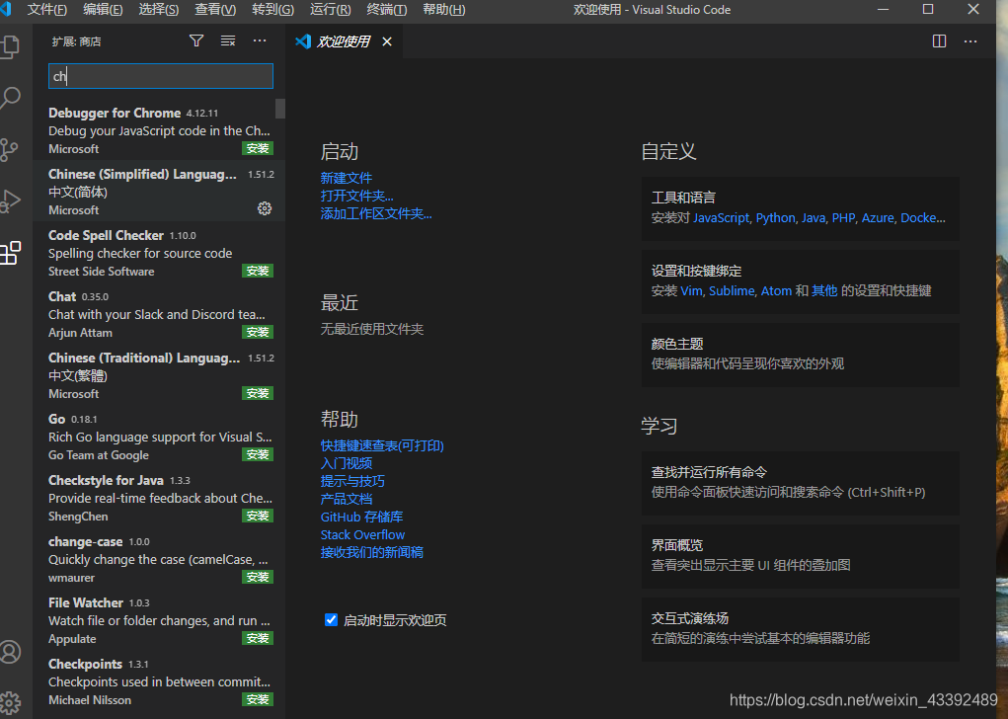Open the 文件(F) menu
The width and height of the screenshot is (1008, 719).
(x=47, y=10)
